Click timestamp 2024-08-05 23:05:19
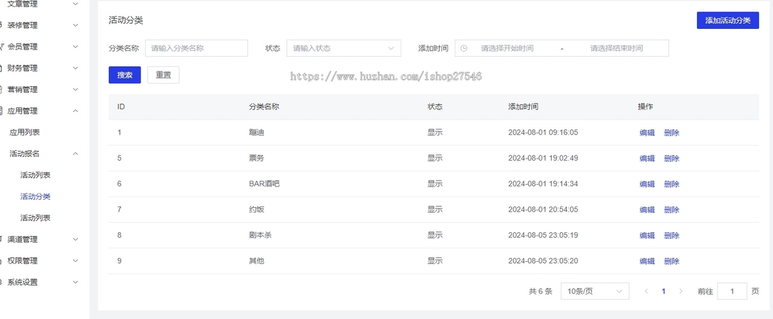This screenshot has height=319, width=773. pyautogui.click(x=543, y=235)
